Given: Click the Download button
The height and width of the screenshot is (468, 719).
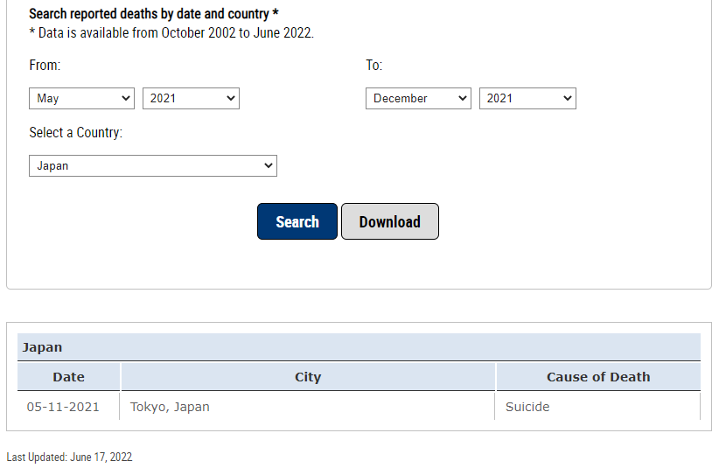Looking at the screenshot, I should tap(390, 221).
